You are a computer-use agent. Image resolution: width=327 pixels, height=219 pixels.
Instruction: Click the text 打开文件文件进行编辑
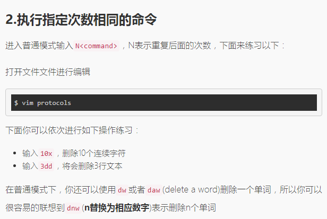pyautogui.click(x=48, y=72)
